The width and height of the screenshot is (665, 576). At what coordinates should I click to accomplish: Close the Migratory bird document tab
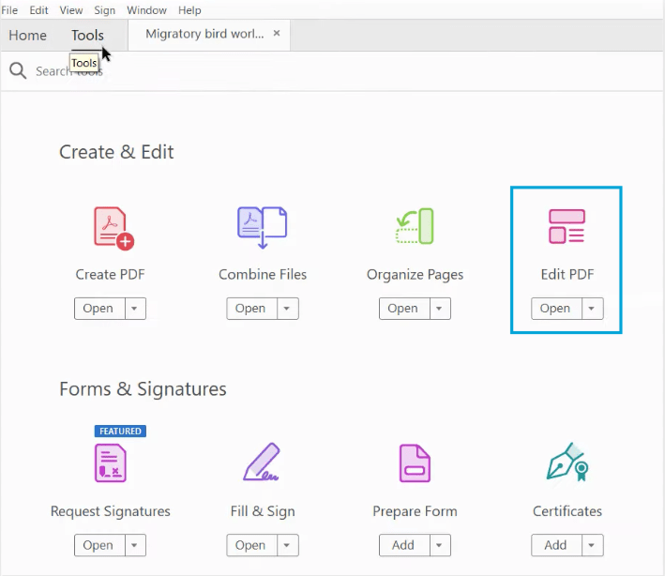(x=277, y=33)
